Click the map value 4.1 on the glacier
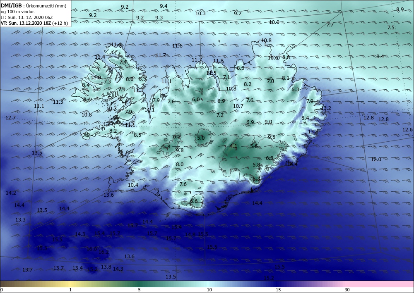Image resolution: width=414 pixels, height=293 pixels. (x=233, y=146)
